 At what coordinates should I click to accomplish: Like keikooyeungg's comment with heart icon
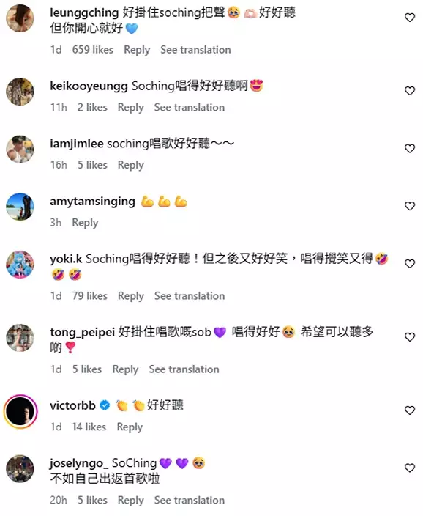click(410, 91)
